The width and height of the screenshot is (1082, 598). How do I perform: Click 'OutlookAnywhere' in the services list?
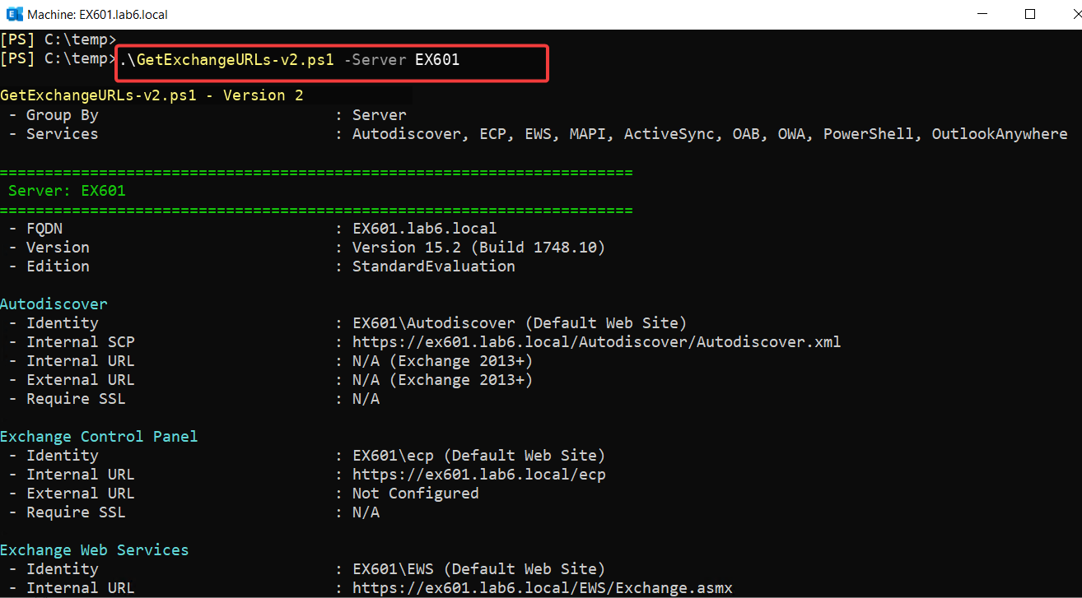coord(1000,134)
